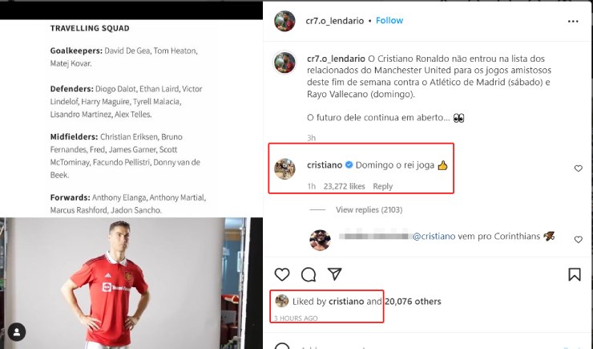This screenshot has height=349, width=593.
Task: Click cristiano's comment avatar thumbnail
Action: [x=284, y=168]
